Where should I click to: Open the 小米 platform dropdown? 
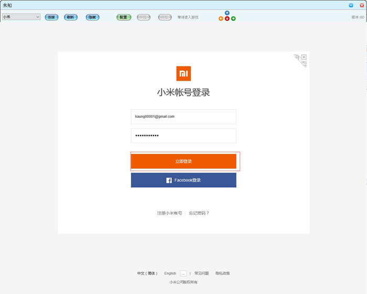21,17
